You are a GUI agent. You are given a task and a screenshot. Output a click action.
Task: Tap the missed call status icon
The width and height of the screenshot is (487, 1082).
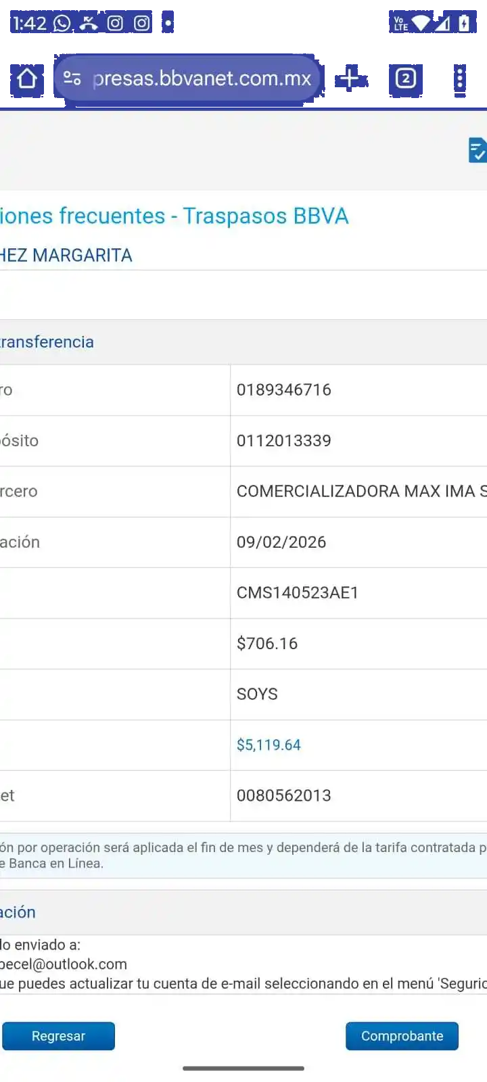89,24
